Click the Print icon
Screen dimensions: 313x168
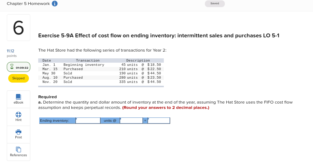pos(18,132)
